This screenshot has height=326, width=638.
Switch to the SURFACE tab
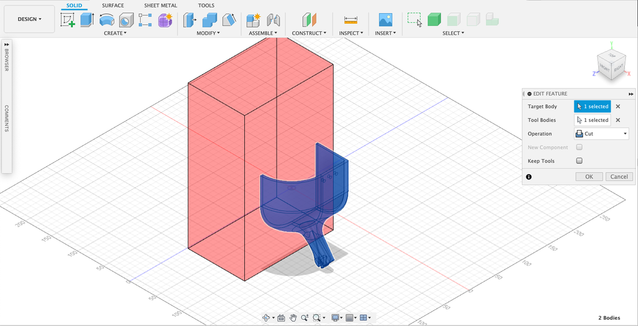tap(113, 6)
